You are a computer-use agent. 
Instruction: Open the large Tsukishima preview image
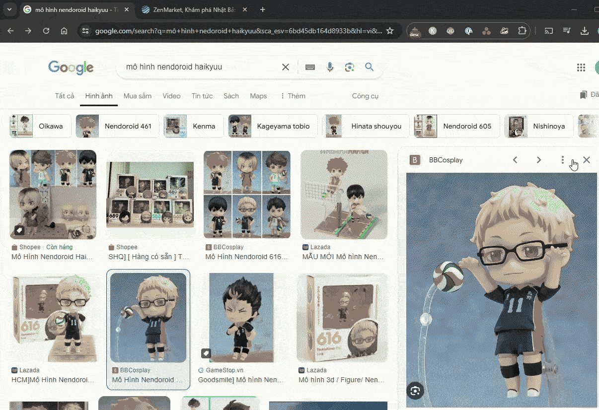[502, 290]
